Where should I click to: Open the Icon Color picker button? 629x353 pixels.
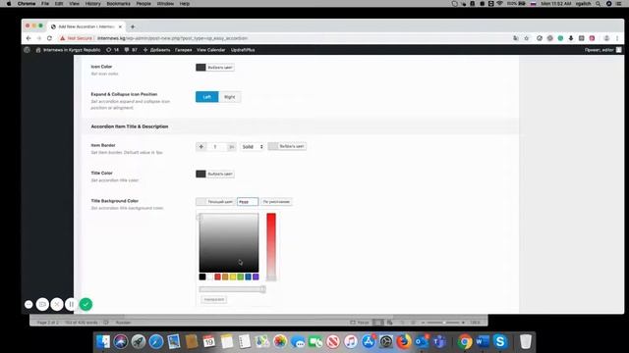[x=215, y=68]
